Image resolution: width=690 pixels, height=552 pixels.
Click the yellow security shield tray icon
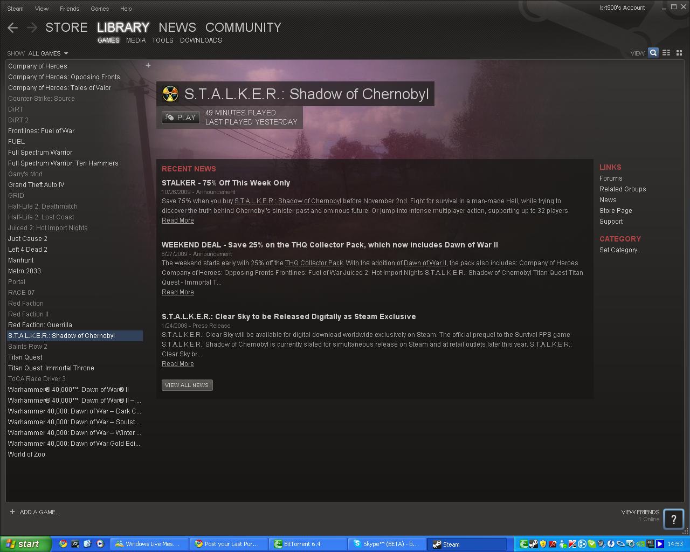pyautogui.click(x=543, y=544)
